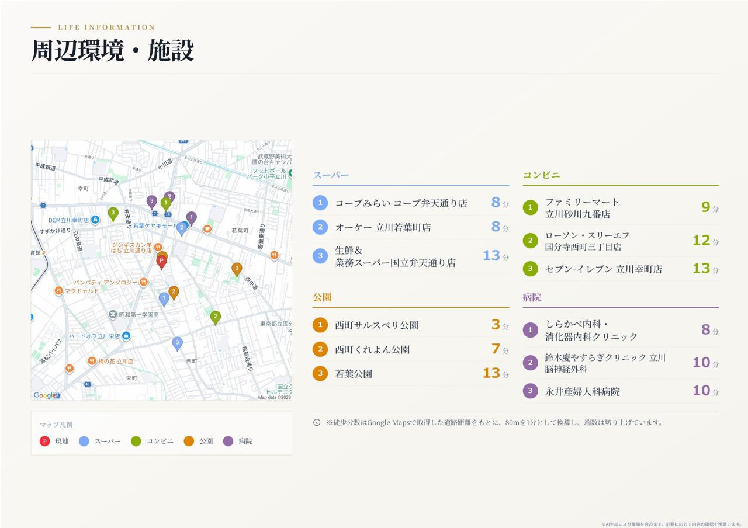Screen dimensions: 748x528
Task: Click the スーパー section heading above the lists
Action: [331, 175]
